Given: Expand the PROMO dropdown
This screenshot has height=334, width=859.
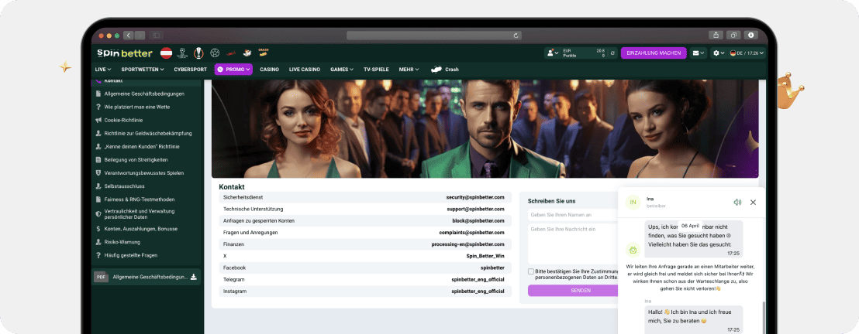Looking at the screenshot, I should tap(233, 70).
